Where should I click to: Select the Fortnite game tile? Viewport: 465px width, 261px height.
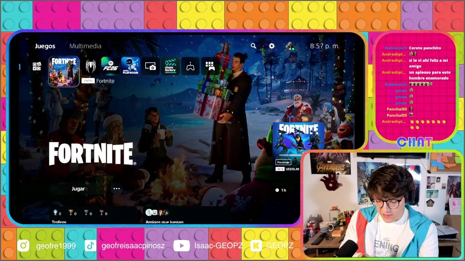64,71
